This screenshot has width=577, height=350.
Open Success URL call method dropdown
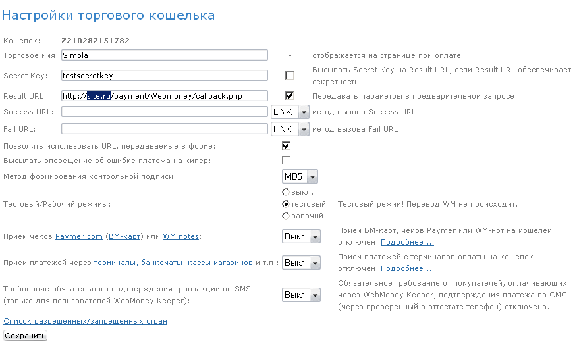(290, 113)
